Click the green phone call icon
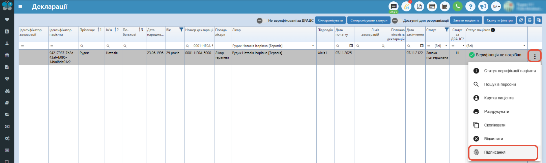The height and width of the screenshot is (163, 546). (458, 6)
